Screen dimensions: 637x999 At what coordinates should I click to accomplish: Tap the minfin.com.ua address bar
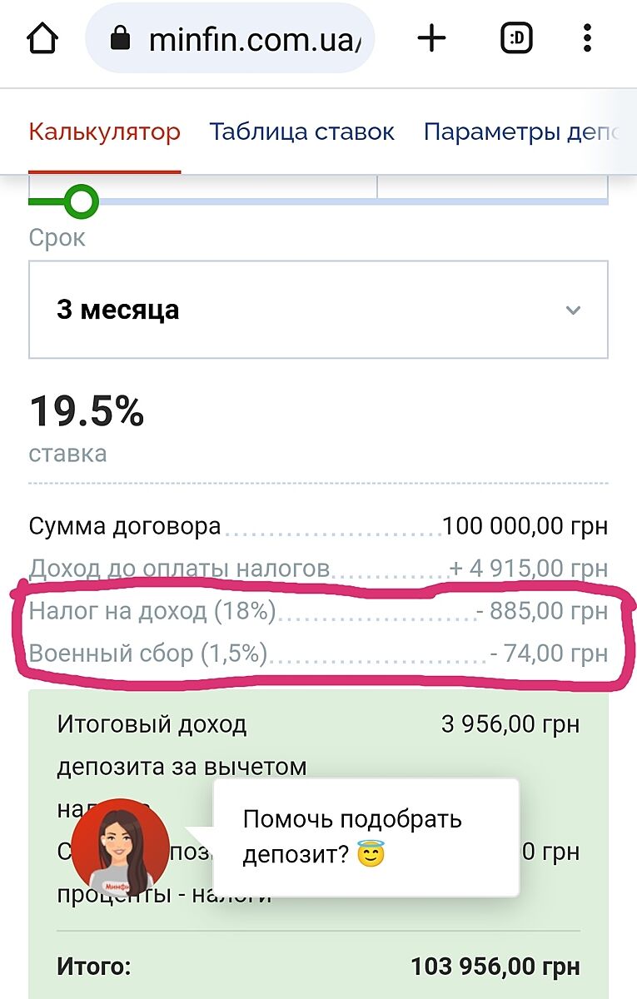[250, 40]
